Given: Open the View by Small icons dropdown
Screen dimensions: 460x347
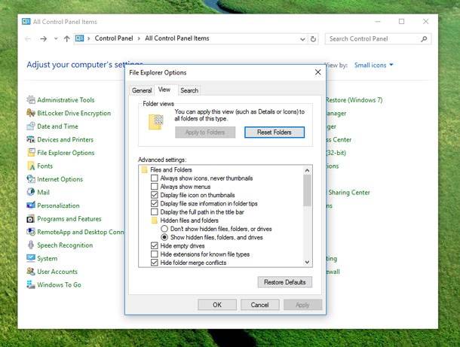Looking at the screenshot, I should point(373,65).
